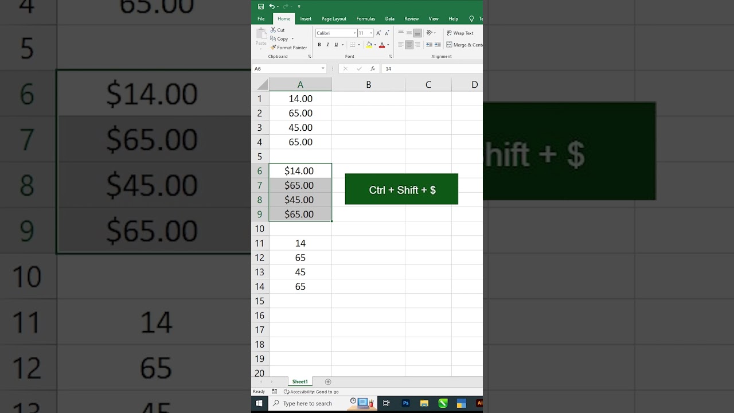The width and height of the screenshot is (734, 413).
Task: Expand the Borders dropdown arrow
Action: (359, 45)
